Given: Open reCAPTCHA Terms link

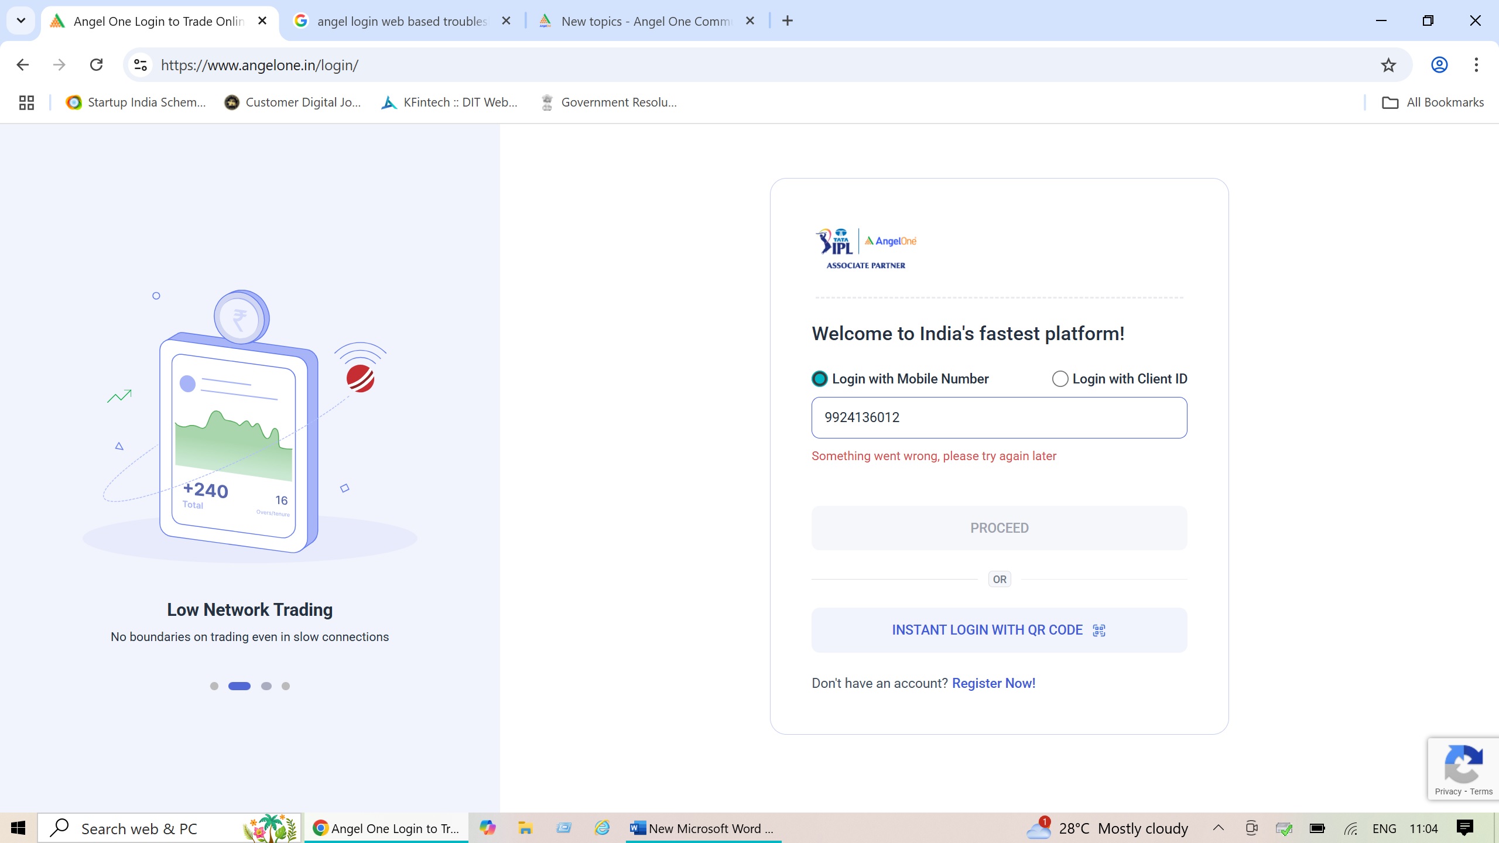Looking at the screenshot, I should pos(1481,791).
